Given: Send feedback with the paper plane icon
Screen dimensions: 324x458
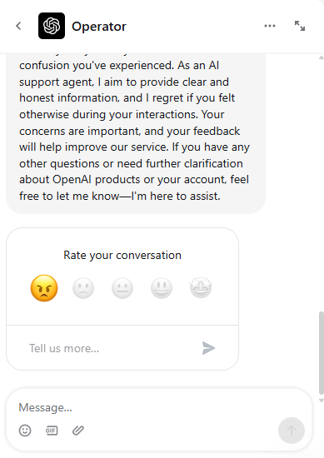Looking at the screenshot, I should coord(208,348).
